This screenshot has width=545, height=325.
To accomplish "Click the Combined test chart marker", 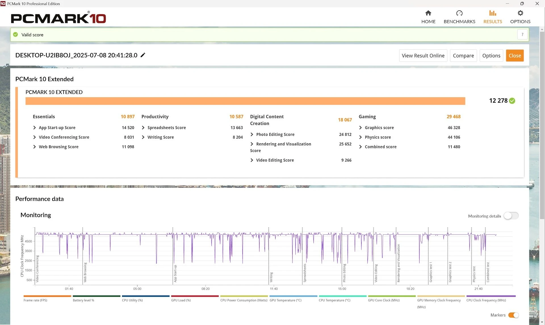I will tap(488, 272).
